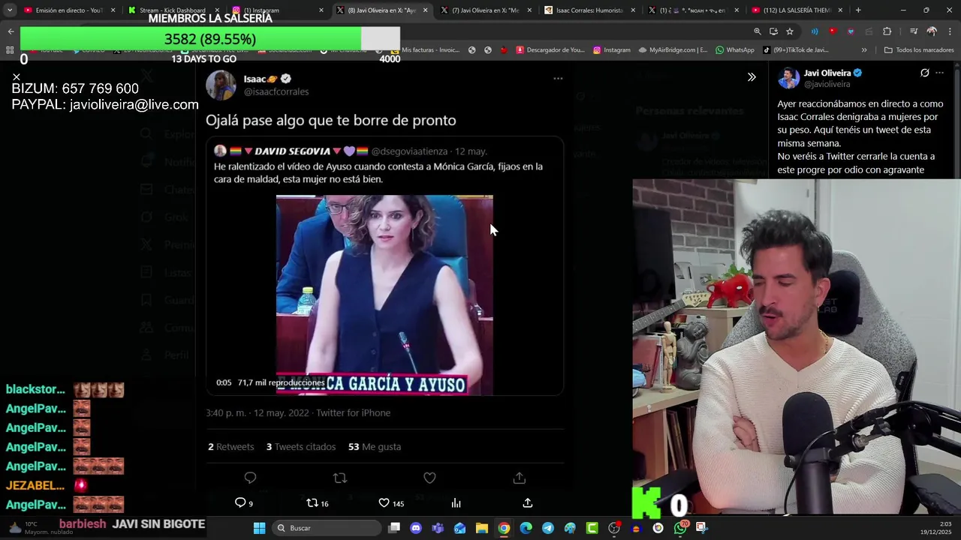Switch to Isaac Corrales: Humorista tab
The height and width of the screenshot is (540, 961).
[x=589, y=10]
